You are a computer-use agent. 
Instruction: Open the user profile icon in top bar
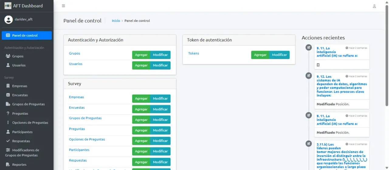click(x=374, y=6)
